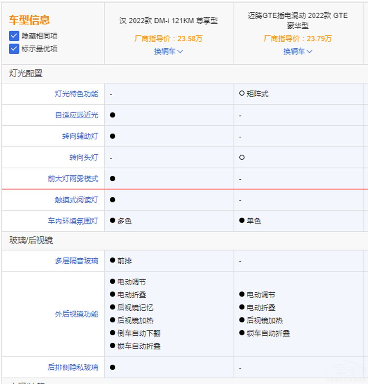
Task: Click the dot icon beside 后视镜记忆
Action: [x=113, y=307]
